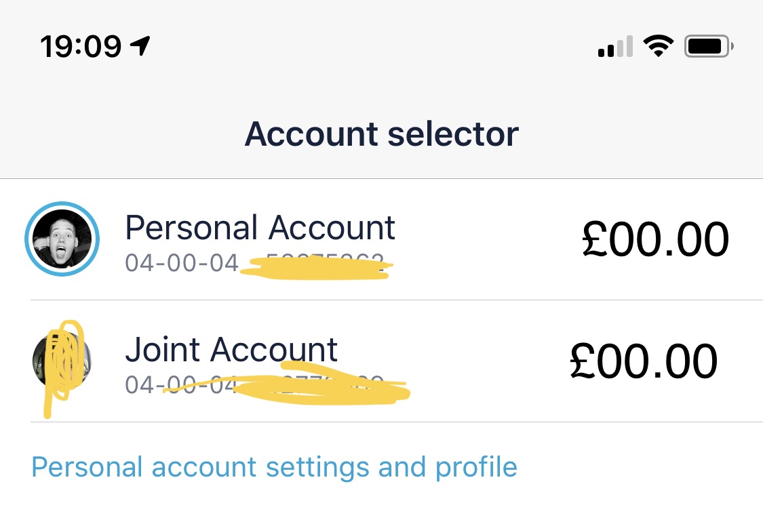763x505 pixels.
Task: Click the Joint Account £00.00 balance
Action: [644, 361]
